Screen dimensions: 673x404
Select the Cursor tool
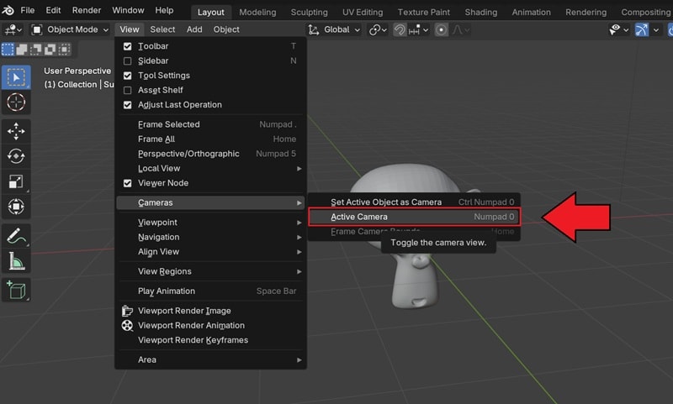pos(16,102)
